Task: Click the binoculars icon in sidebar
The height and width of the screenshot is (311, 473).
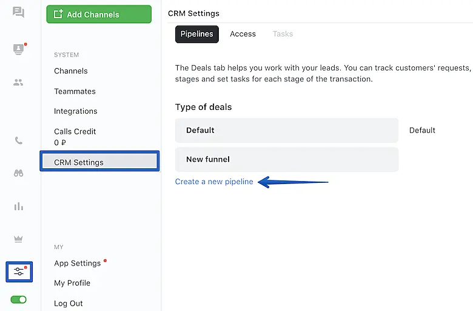Action: 18,173
